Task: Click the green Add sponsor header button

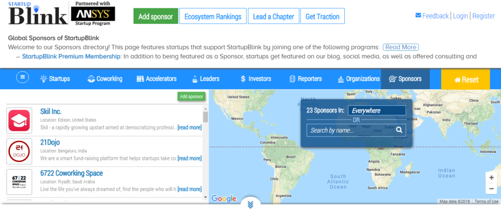Action: point(156,16)
